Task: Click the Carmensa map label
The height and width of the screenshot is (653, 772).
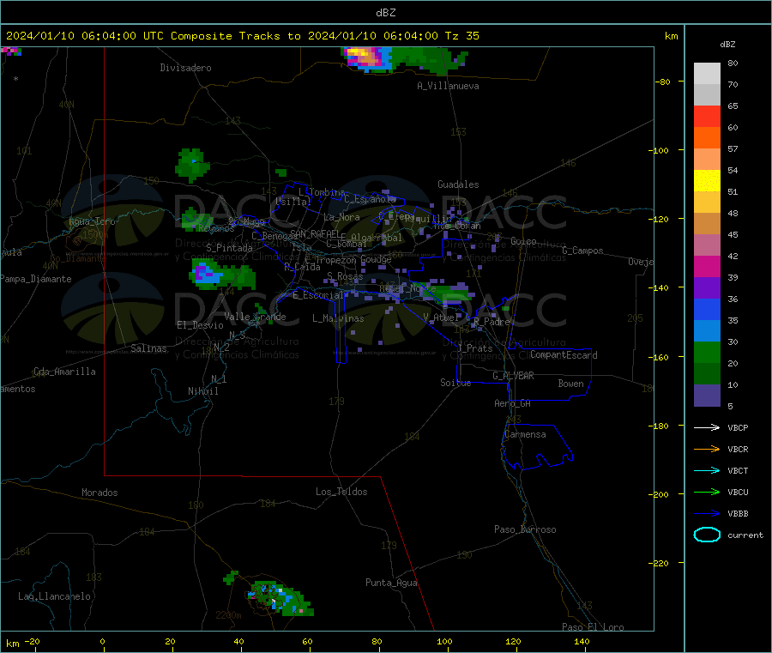Action: point(525,434)
